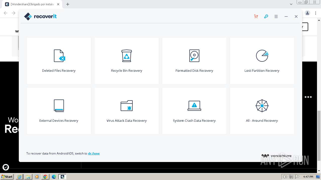Open All-Around Recovery icon
The image size is (321, 180).
pos(262,105)
